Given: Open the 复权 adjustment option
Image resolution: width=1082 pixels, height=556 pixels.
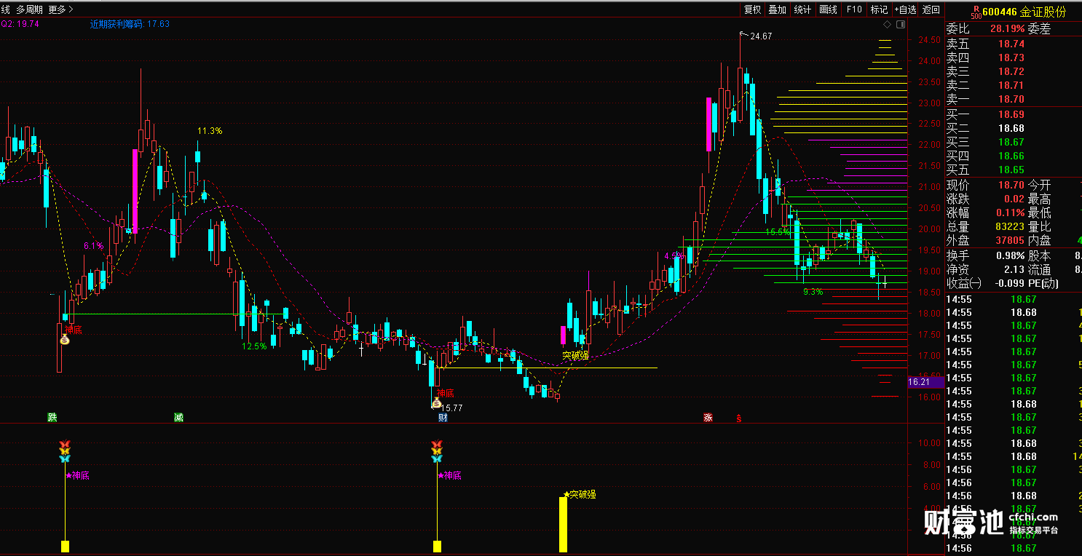Looking at the screenshot, I should coord(752,9).
